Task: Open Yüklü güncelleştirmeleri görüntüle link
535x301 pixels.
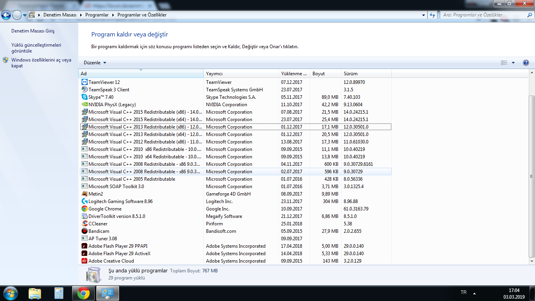Action: click(36, 48)
